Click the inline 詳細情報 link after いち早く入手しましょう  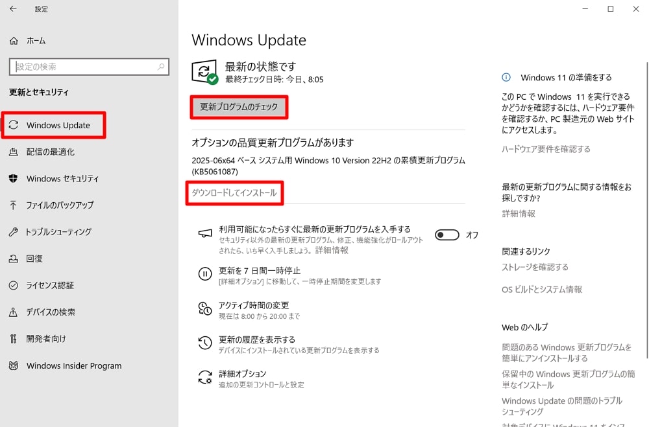pyautogui.click(x=332, y=250)
